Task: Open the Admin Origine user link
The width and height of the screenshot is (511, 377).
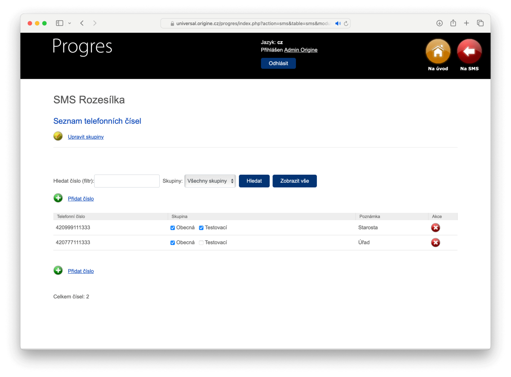Action: 301,50
